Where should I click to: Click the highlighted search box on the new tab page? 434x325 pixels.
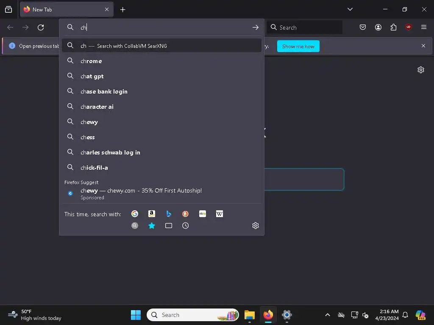click(304, 179)
